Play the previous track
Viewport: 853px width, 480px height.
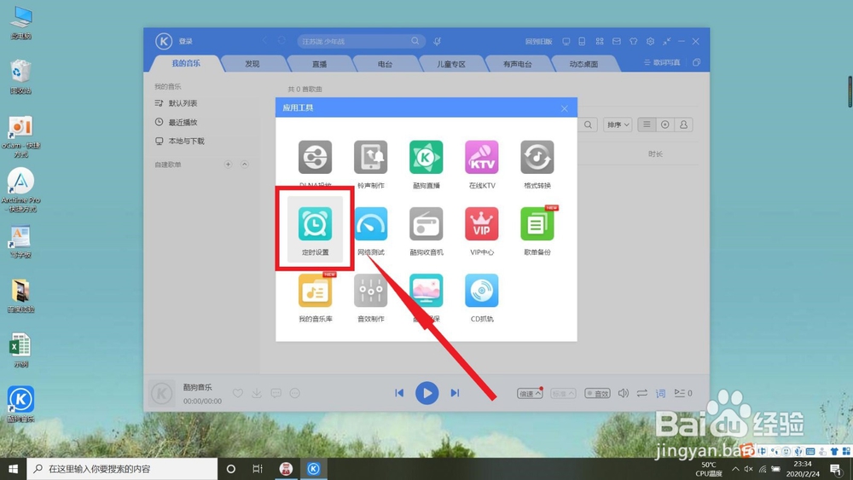(399, 393)
